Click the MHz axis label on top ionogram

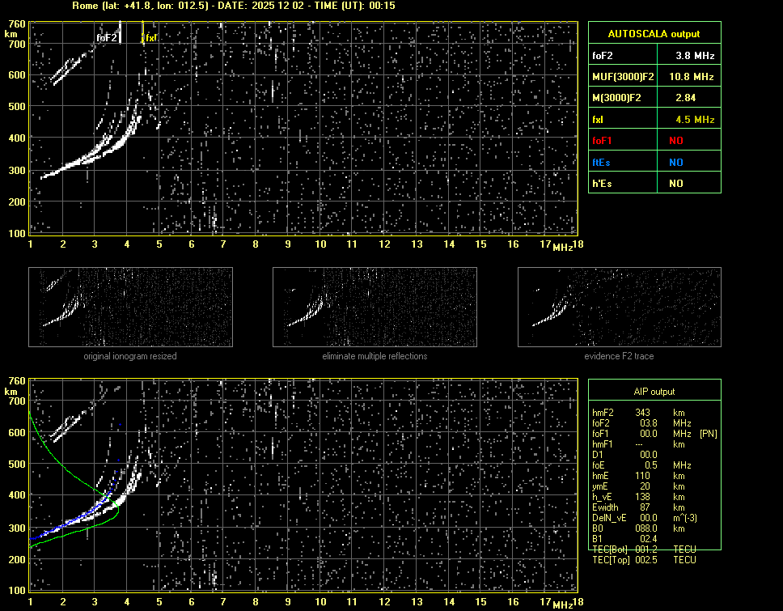click(562, 247)
